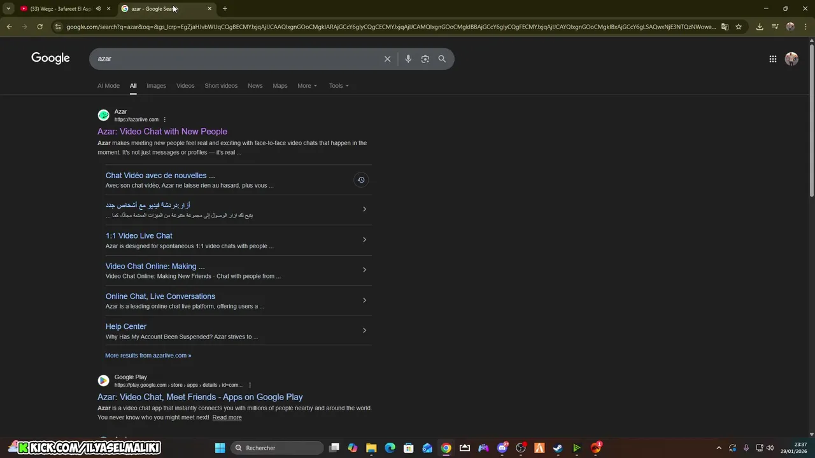Expand the 'Online Chat, Live Conversations' chevron
Screen dimensions: 815x458
tap(364, 300)
